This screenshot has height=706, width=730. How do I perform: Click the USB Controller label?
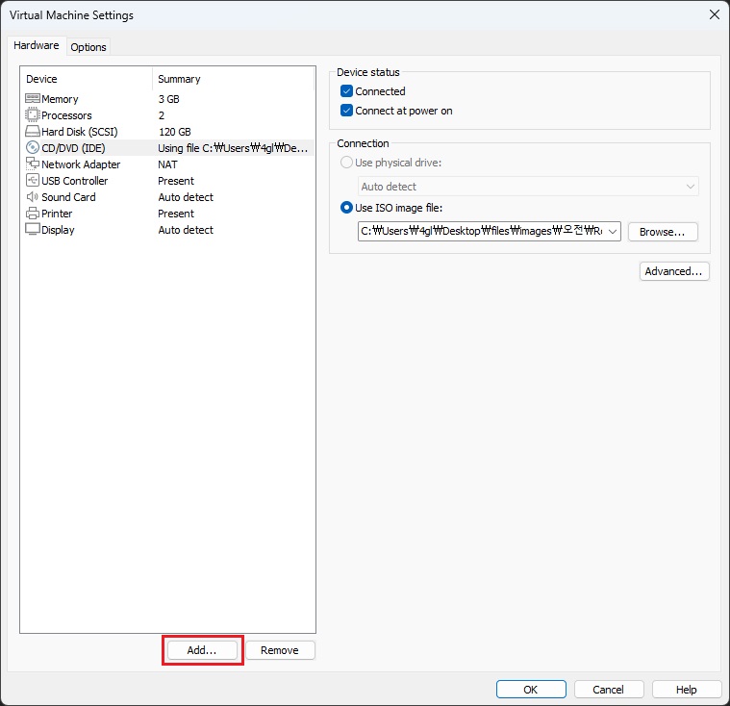[74, 181]
